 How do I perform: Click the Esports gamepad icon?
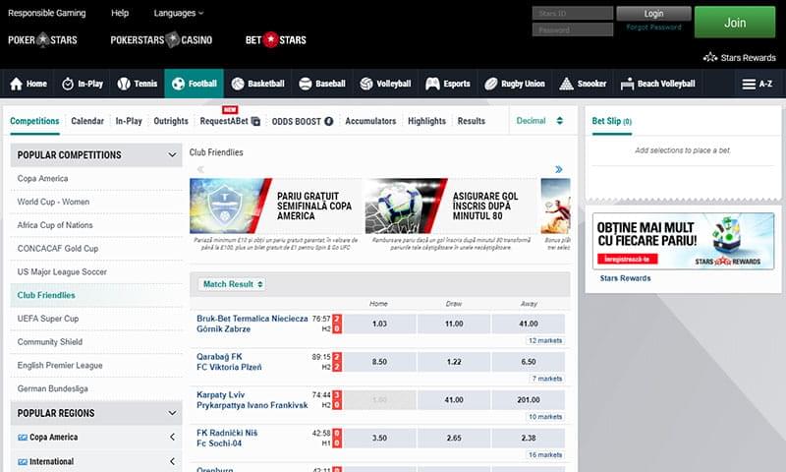432,84
